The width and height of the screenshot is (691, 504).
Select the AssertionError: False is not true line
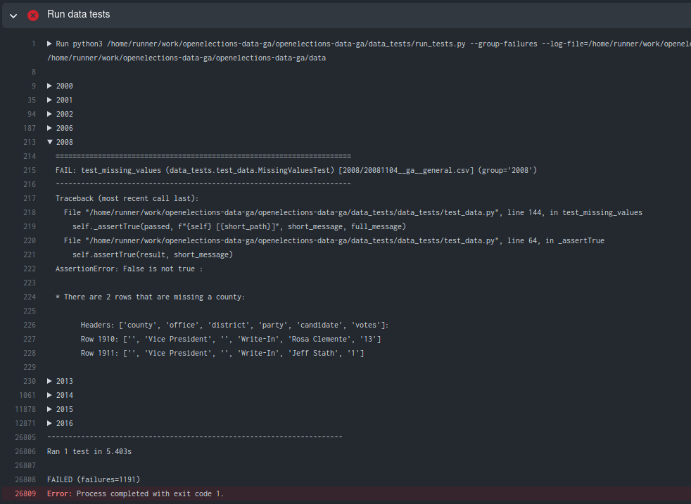[x=129, y=269]
